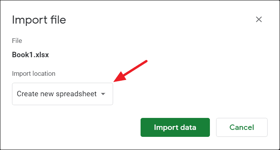This screenshot has width=280, height=150.
Task: Open the Import location dropdown
Action: 62,94
